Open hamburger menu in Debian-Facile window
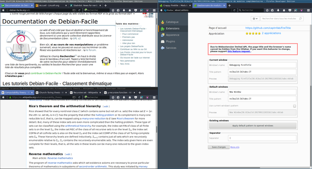Image resolution: width=312 pixels, height=169 pixels. 154,10
